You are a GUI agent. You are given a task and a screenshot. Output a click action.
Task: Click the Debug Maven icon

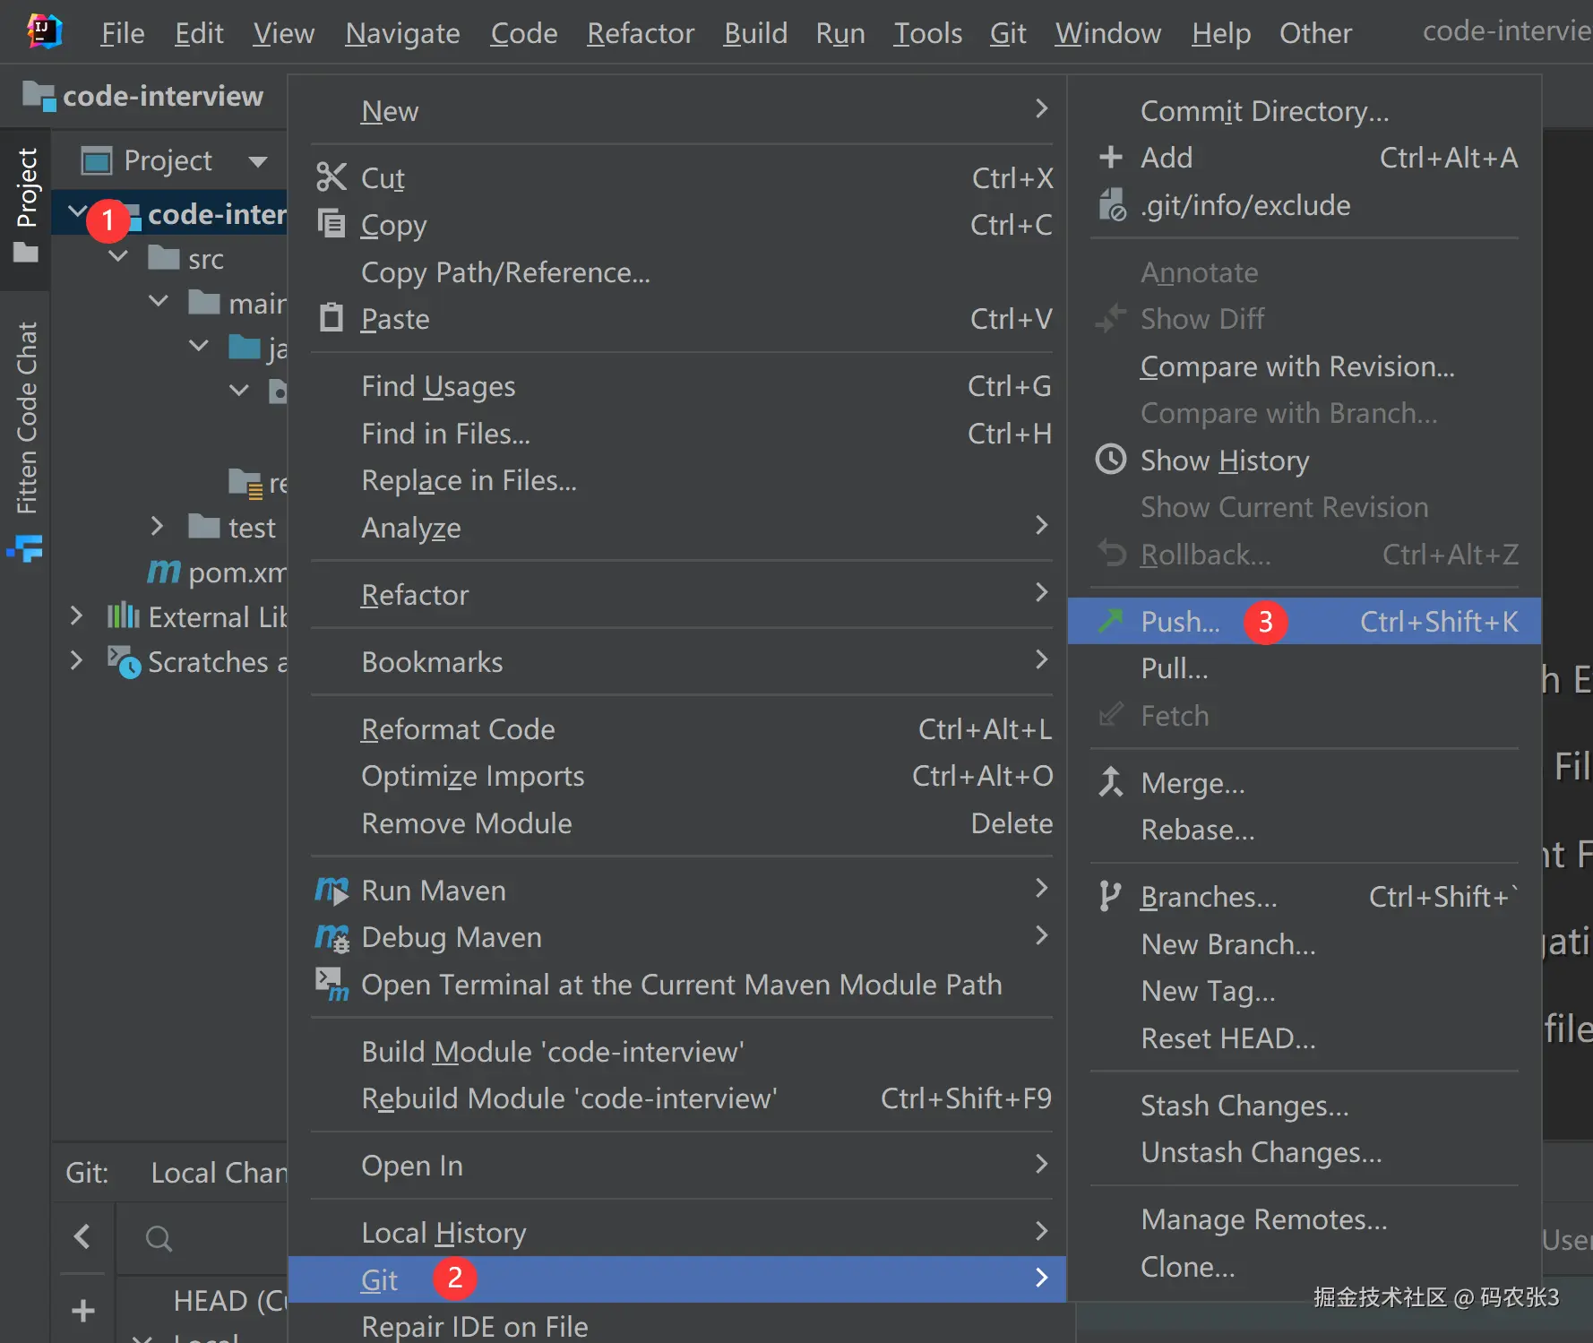point(332,937)
